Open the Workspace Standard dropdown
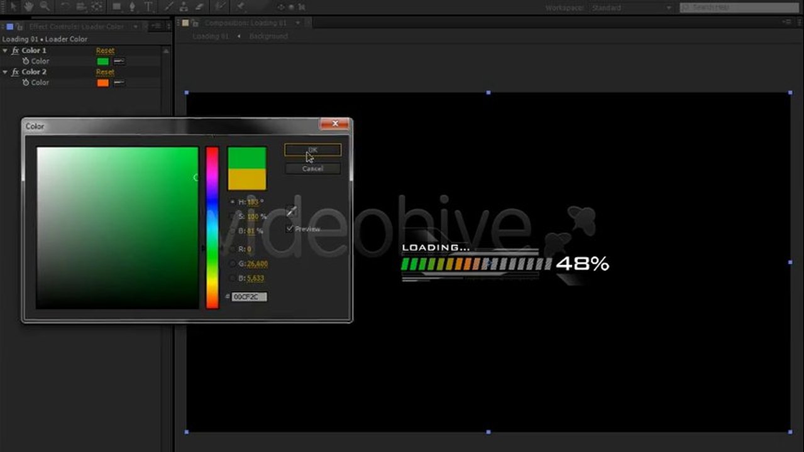This screenshot has width=804, height=452. pos(631,8)
